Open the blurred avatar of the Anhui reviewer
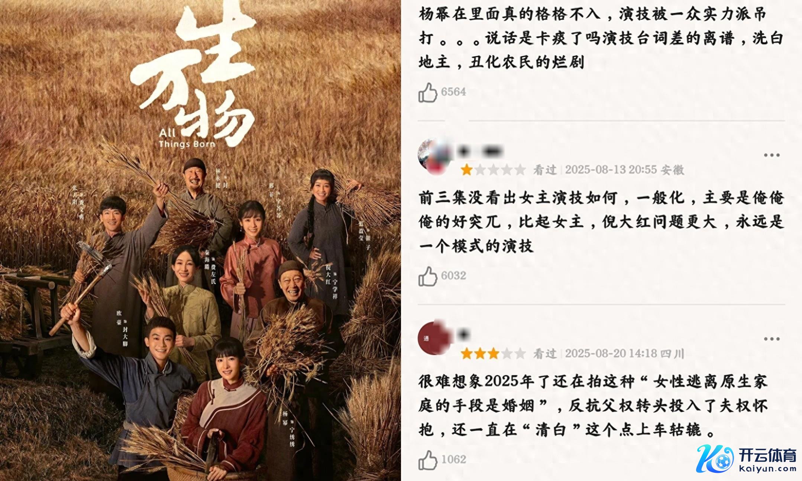This screenshot has width=802, height=481. point(434,155)
